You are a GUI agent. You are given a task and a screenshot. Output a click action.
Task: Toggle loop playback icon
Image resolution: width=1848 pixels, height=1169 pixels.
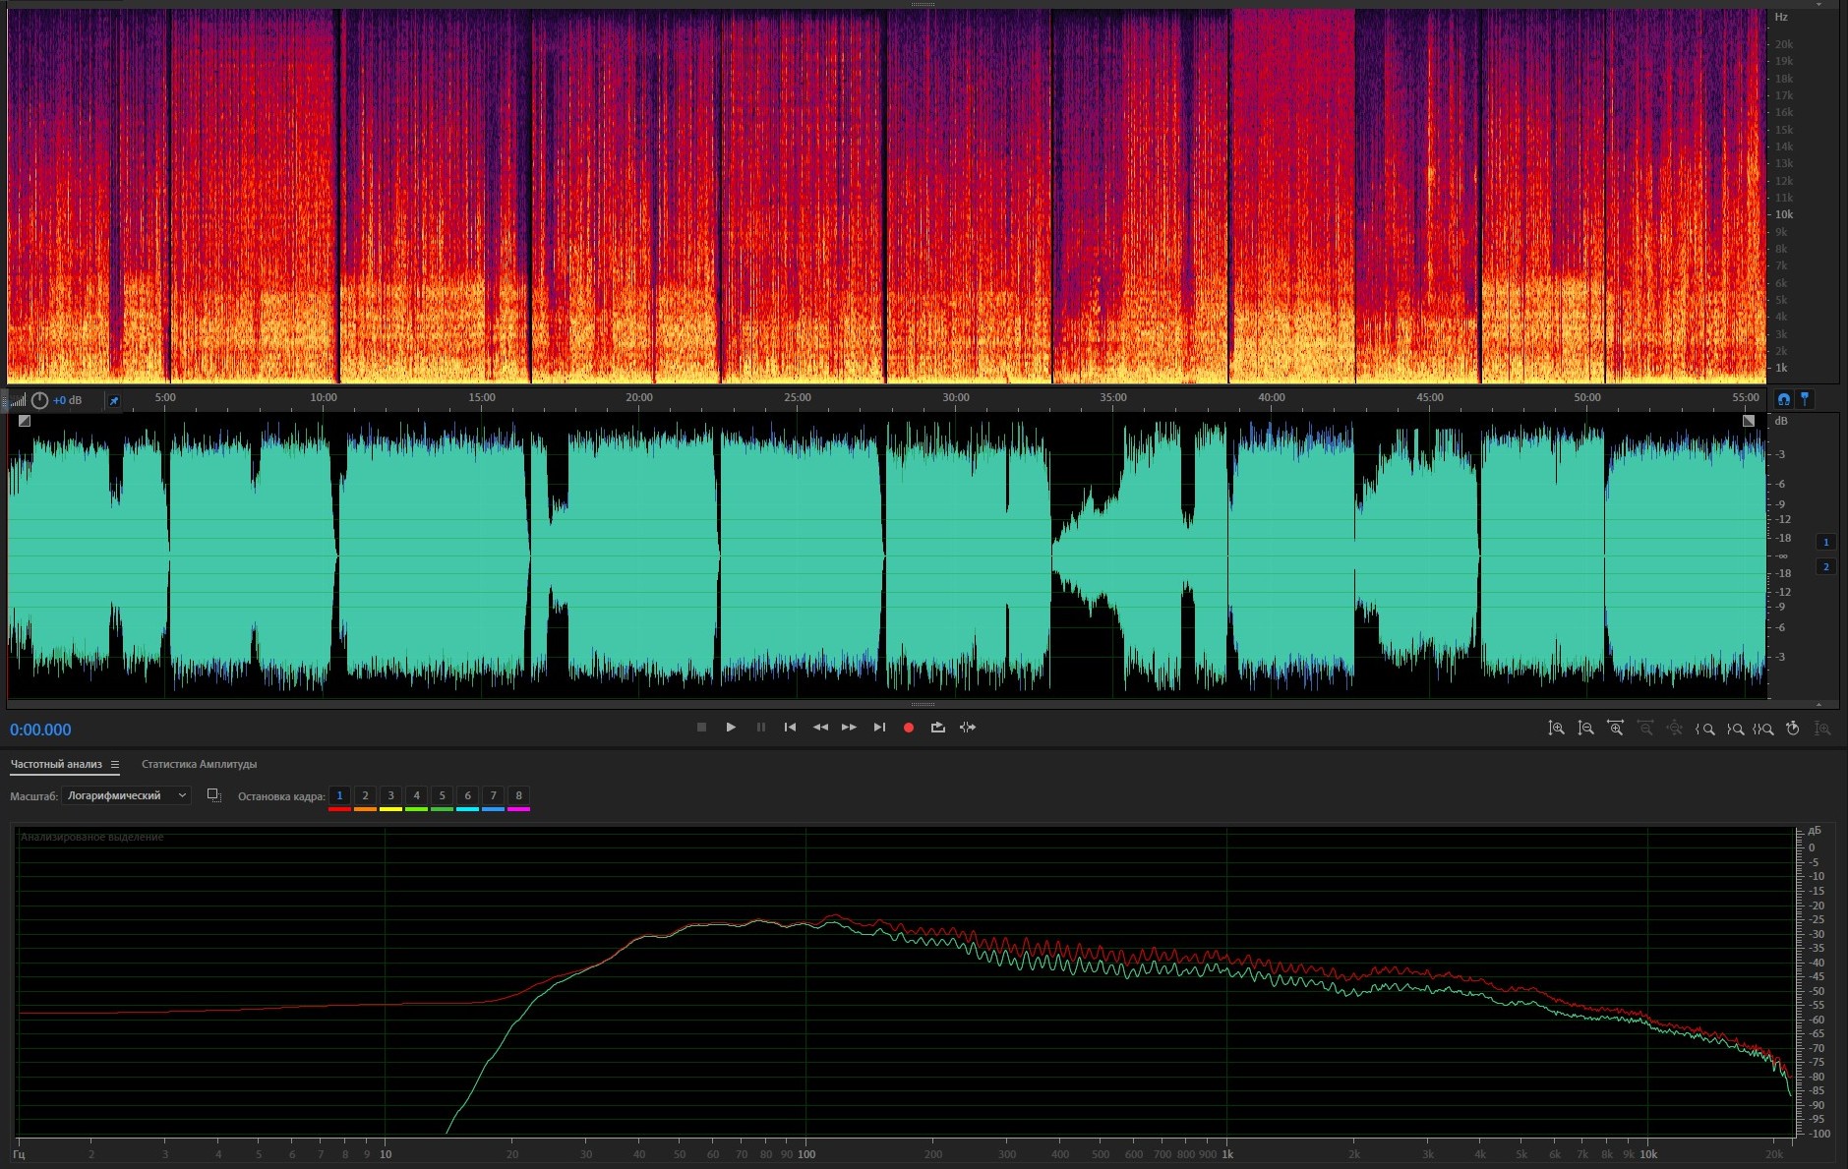click(938, 728)
